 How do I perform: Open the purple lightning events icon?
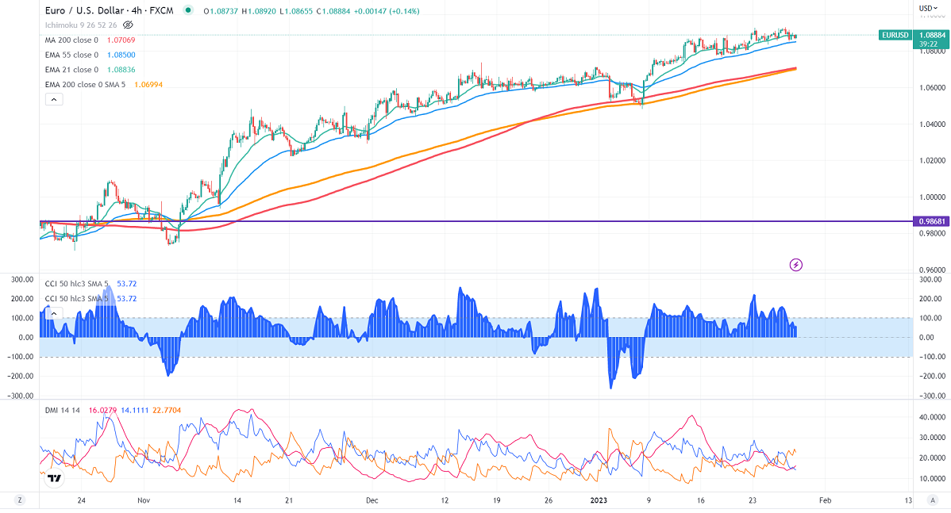pos(795,264)
